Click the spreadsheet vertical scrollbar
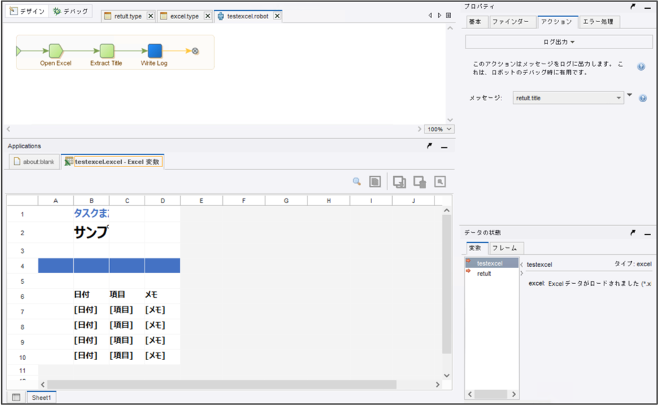The image size is (660, 410). (x=447, y=284)
